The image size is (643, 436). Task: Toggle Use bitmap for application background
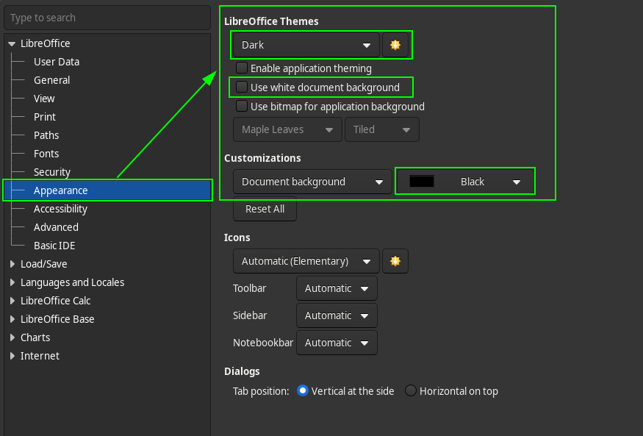[x=242, y=107]
